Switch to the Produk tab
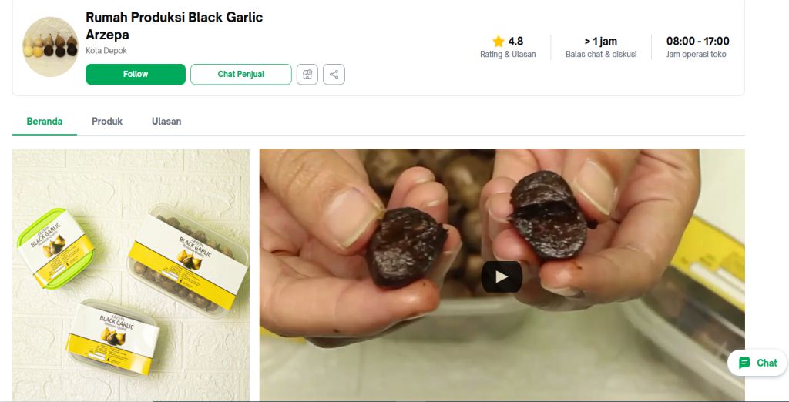 pos(106,121)
